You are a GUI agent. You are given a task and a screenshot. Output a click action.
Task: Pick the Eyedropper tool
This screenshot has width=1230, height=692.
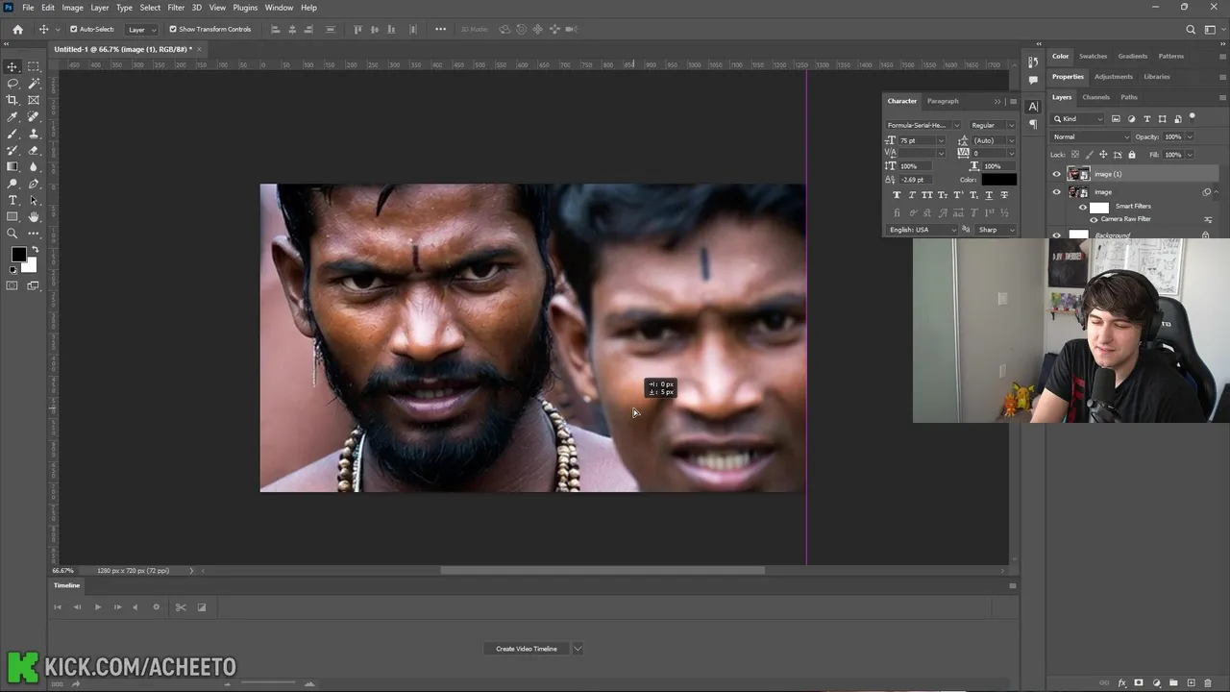(12, 116)
